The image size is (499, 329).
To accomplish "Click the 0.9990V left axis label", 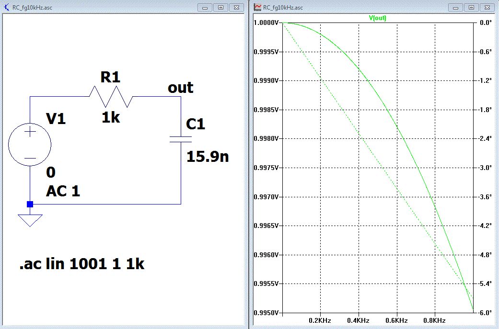I will [x=266, y=80].
